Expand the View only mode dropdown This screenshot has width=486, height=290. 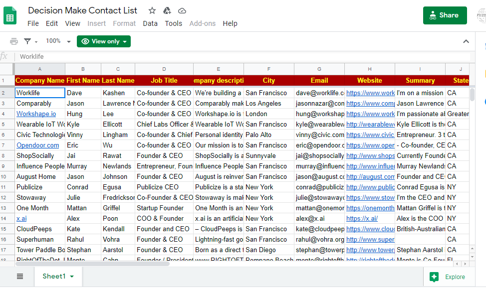point(104,41)
